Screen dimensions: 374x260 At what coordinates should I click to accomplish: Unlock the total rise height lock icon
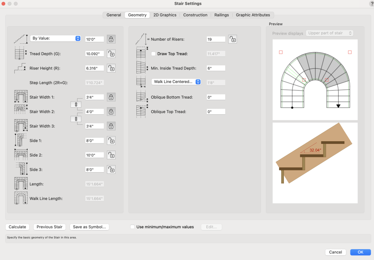(111, 39)
